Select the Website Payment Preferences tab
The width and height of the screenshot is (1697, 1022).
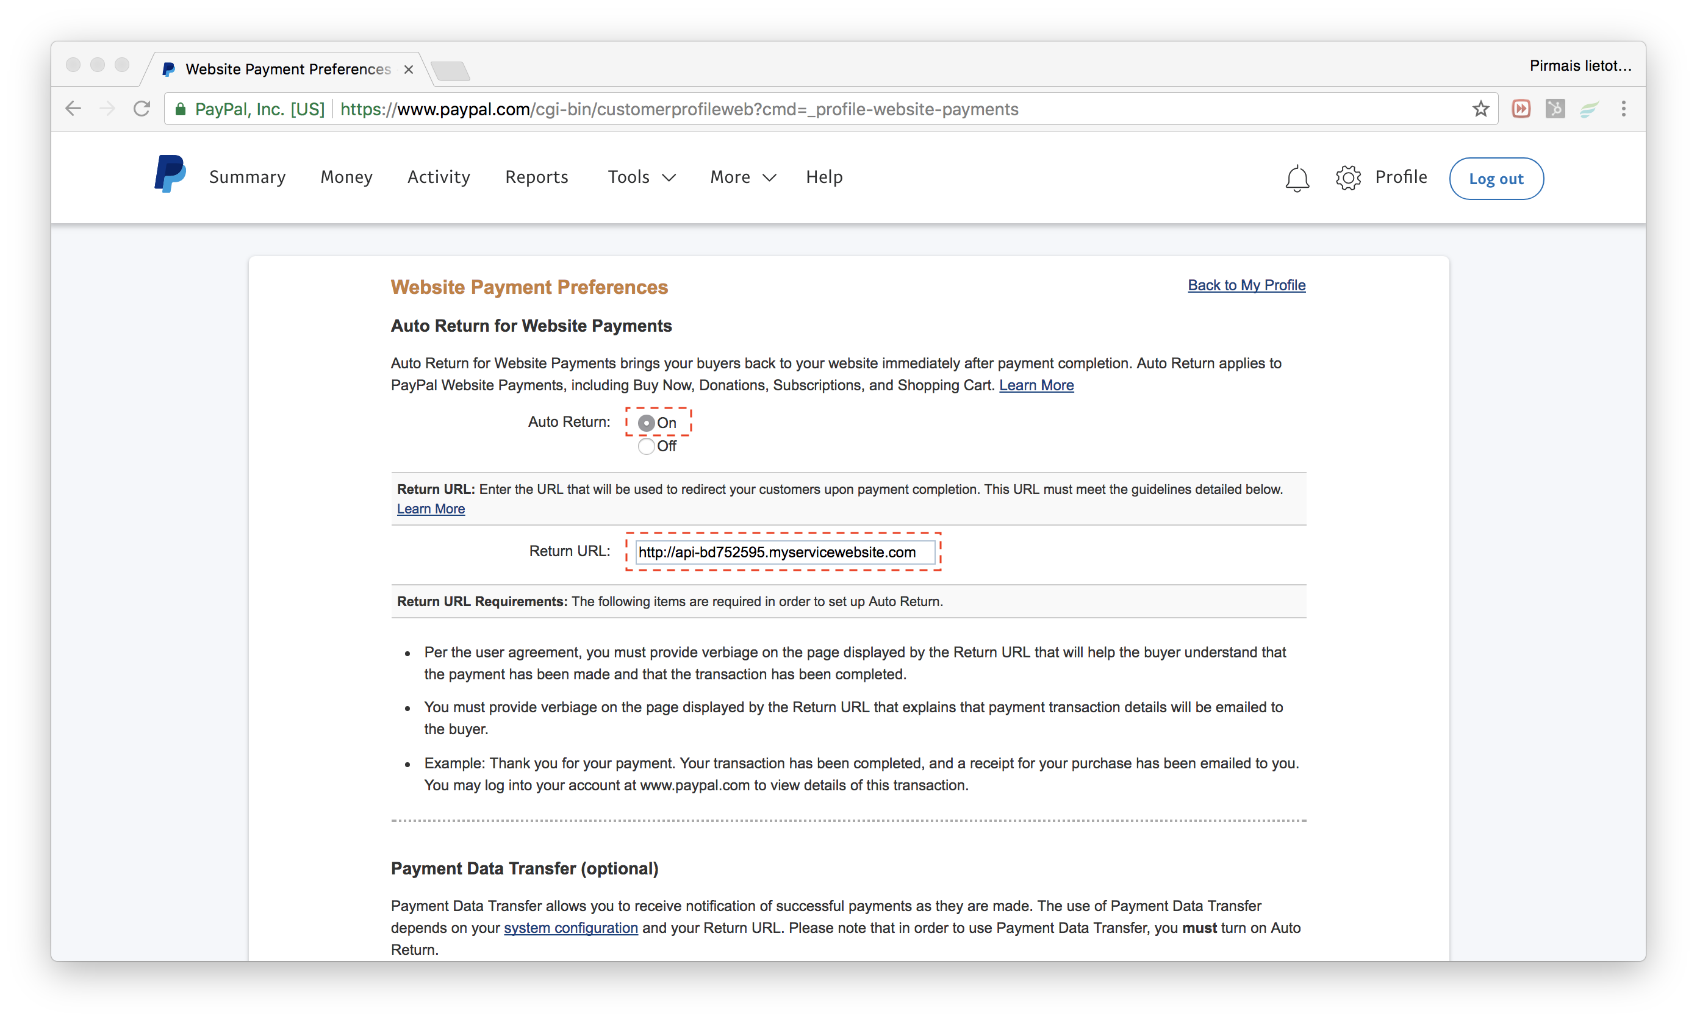point(288,69)
